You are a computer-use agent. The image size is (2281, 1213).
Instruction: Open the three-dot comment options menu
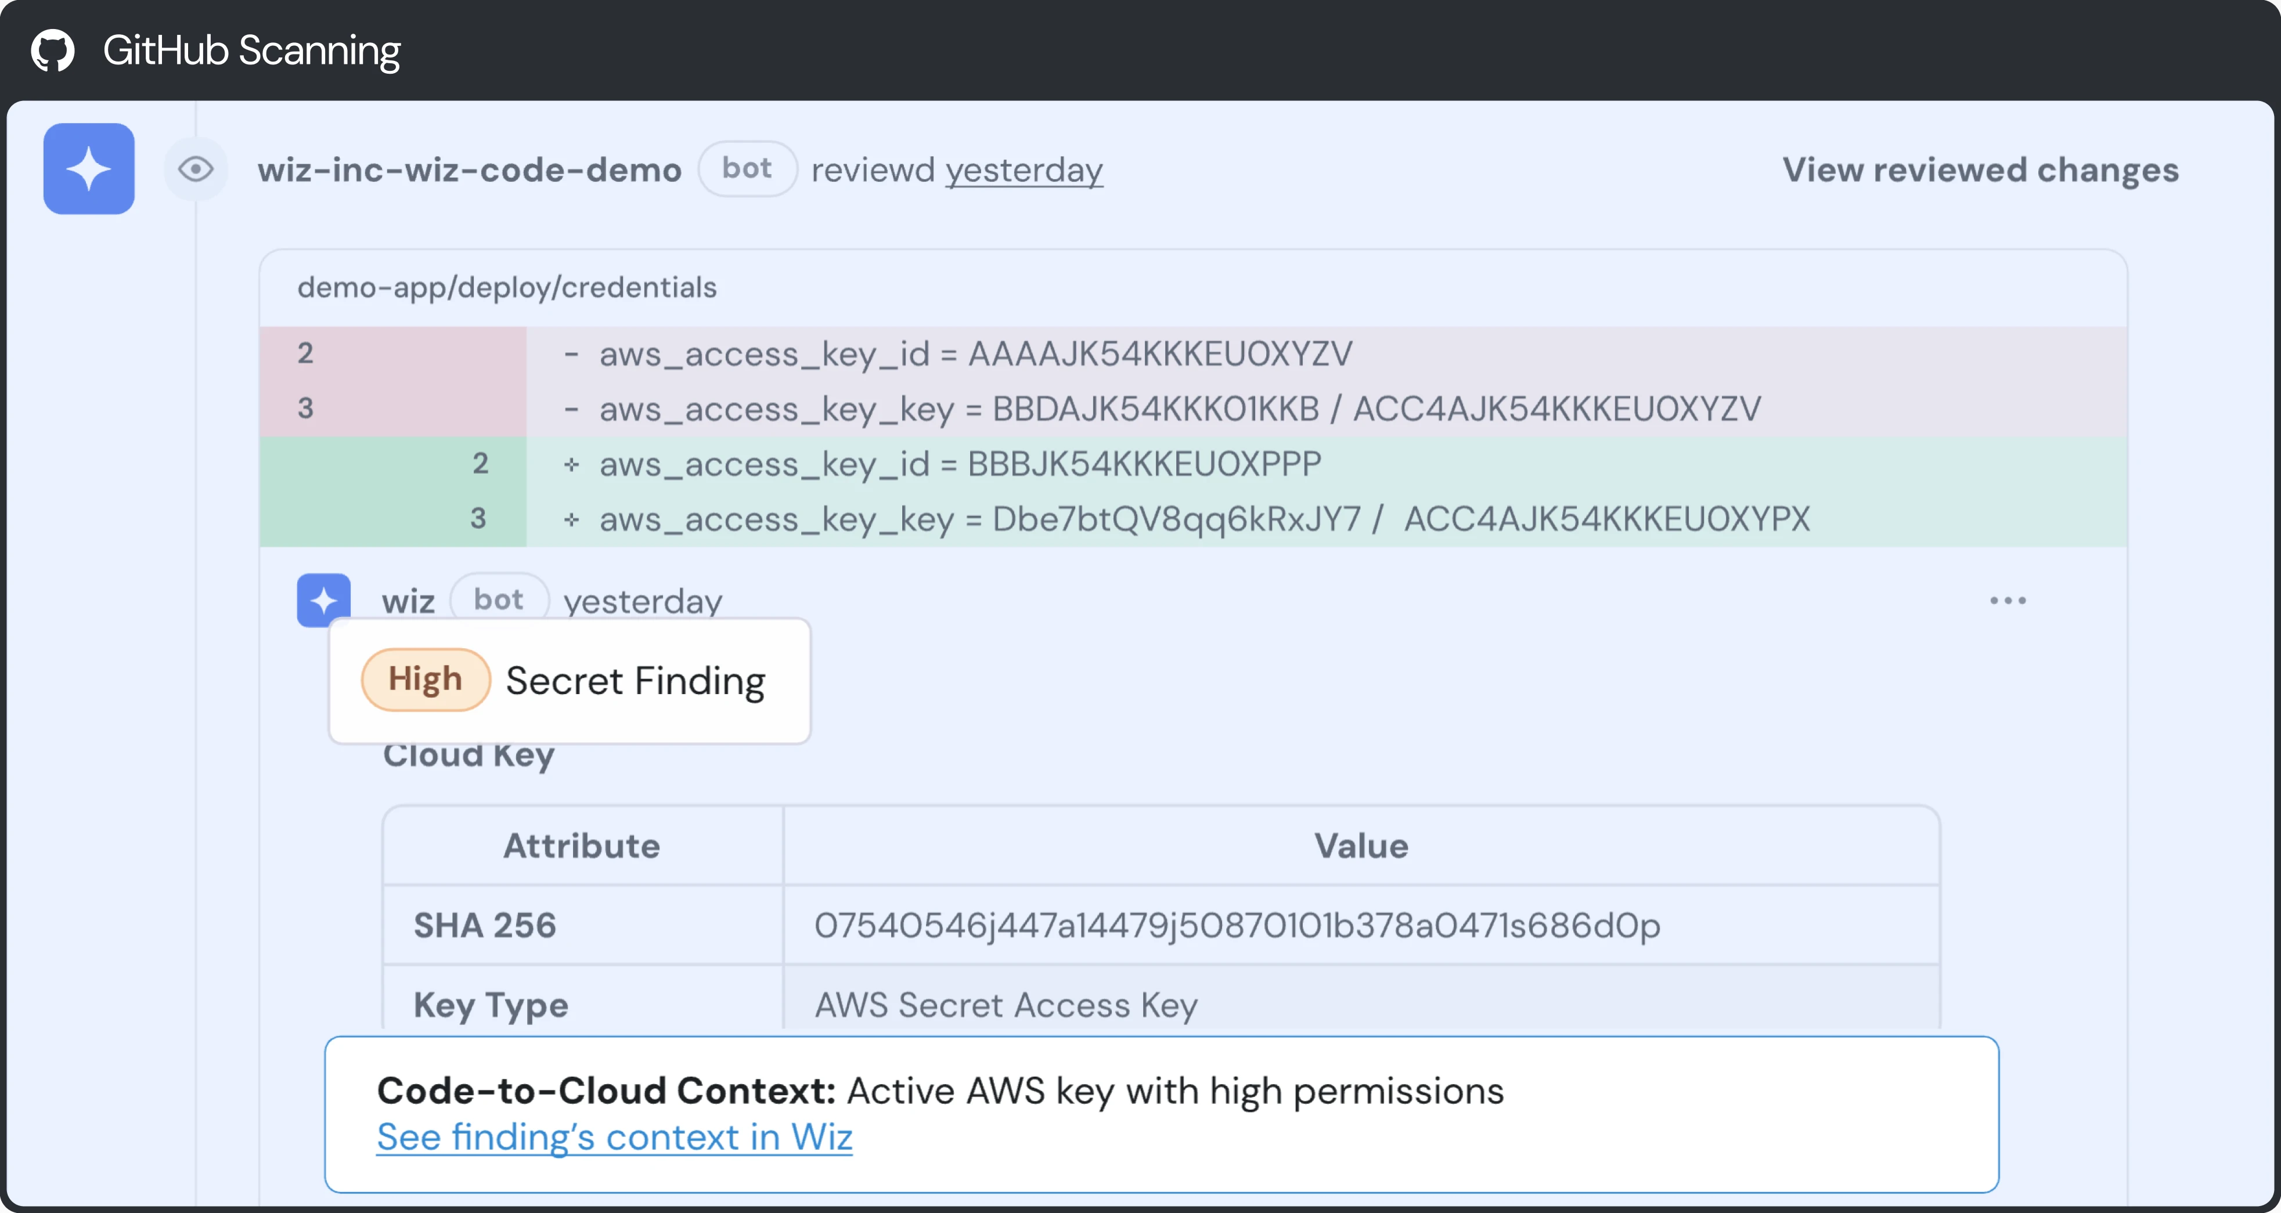(x=2008, y=600)
